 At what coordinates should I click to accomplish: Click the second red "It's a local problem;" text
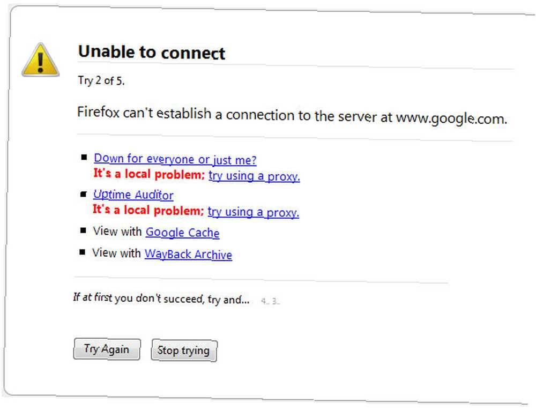click(148, 210)
